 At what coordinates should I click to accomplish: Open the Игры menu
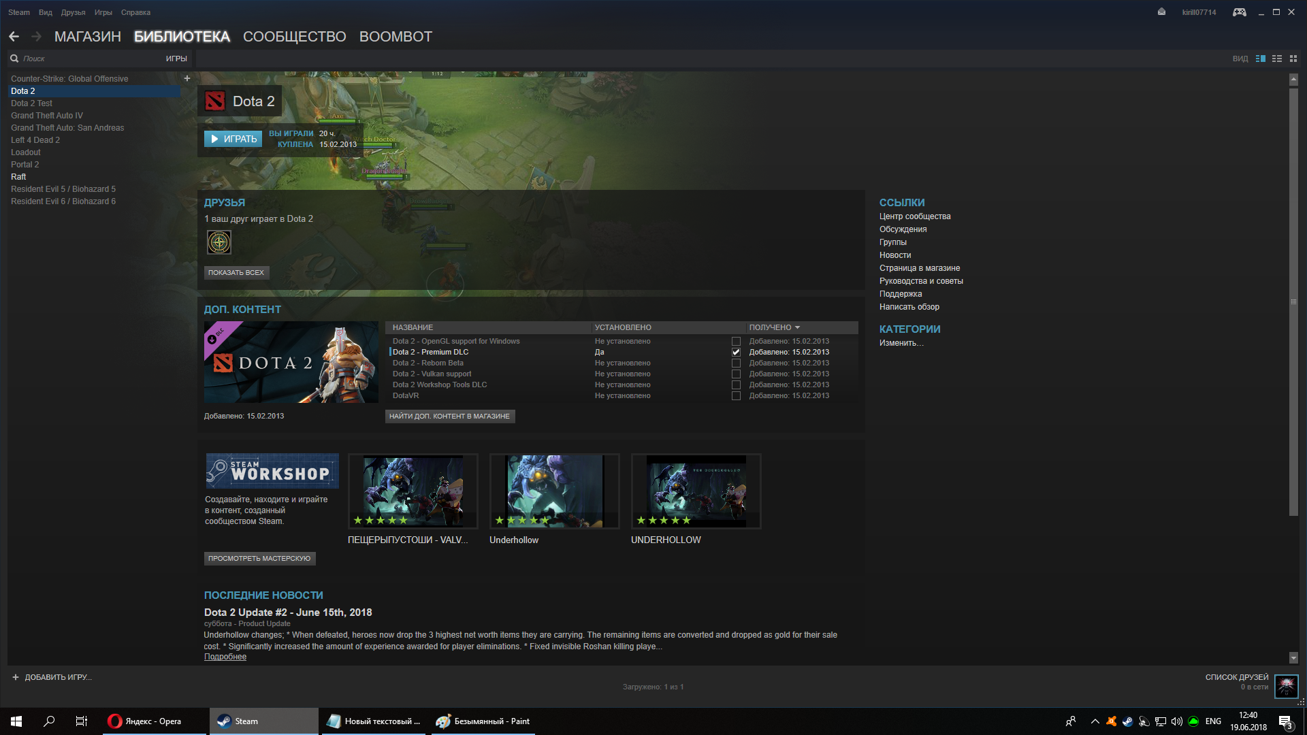pos(103,12)
